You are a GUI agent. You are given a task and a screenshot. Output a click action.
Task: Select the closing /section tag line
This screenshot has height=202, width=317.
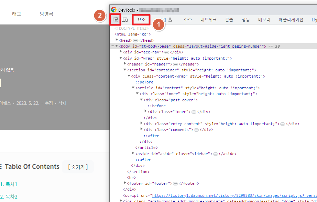pos(138,172)
